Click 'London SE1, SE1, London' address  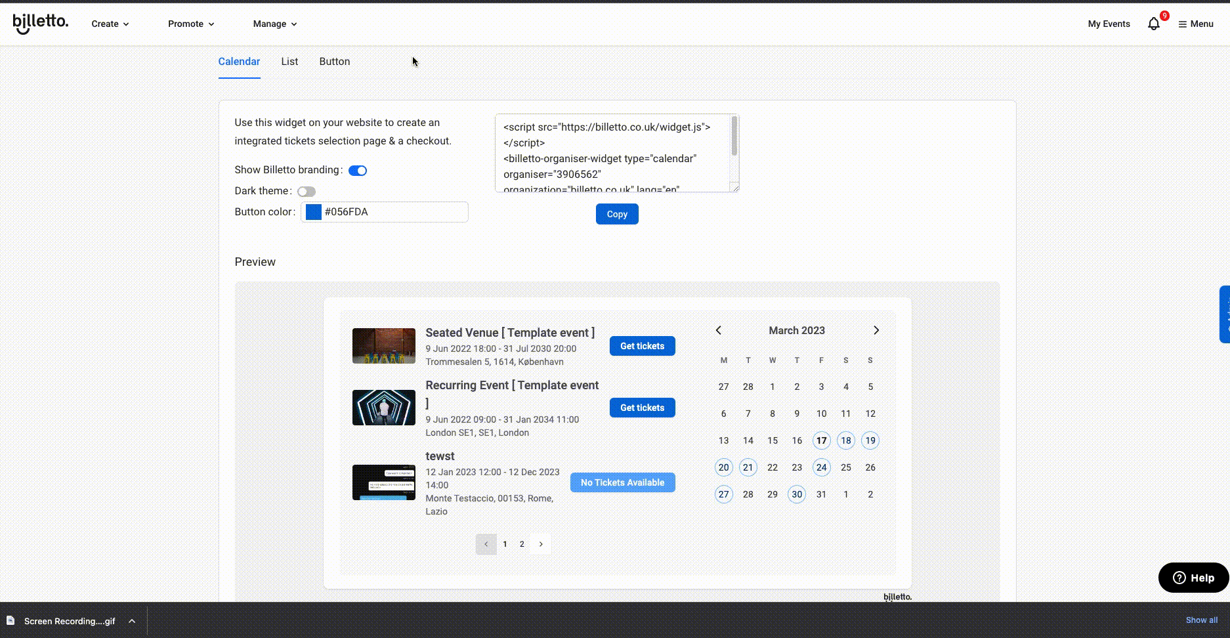(477, 433)
